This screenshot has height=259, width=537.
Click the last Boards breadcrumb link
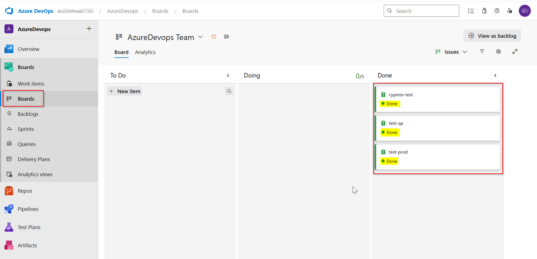click(x=190, y=11)
